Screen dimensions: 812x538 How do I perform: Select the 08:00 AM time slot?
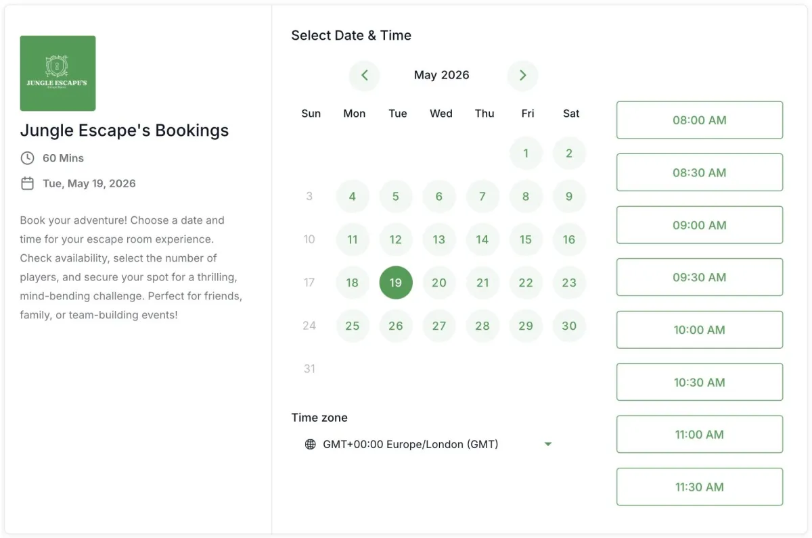coord(699,120)
